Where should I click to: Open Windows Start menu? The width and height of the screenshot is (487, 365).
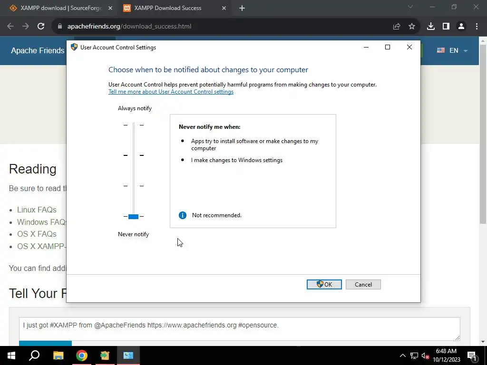(11, 355)
